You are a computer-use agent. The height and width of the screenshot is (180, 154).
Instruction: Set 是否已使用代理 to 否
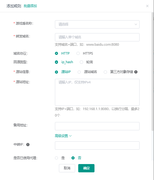[x=73, y=158]
